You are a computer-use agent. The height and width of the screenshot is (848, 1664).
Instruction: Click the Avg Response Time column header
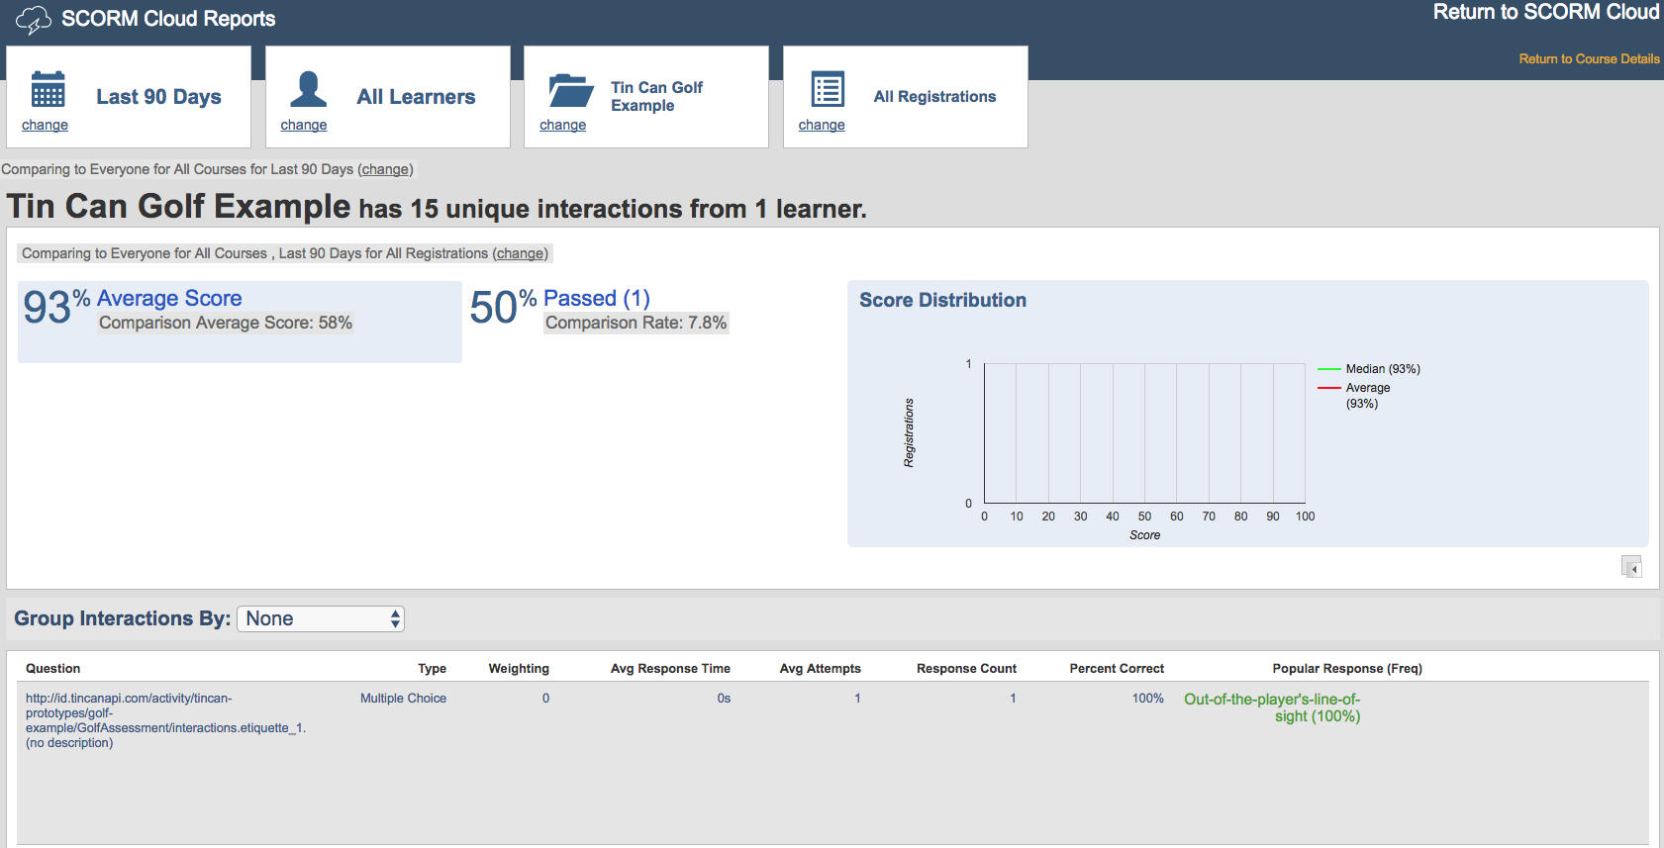click(x=670, y=669)
